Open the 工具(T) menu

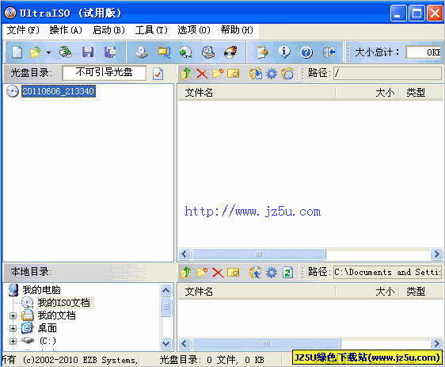coord(151,30)
